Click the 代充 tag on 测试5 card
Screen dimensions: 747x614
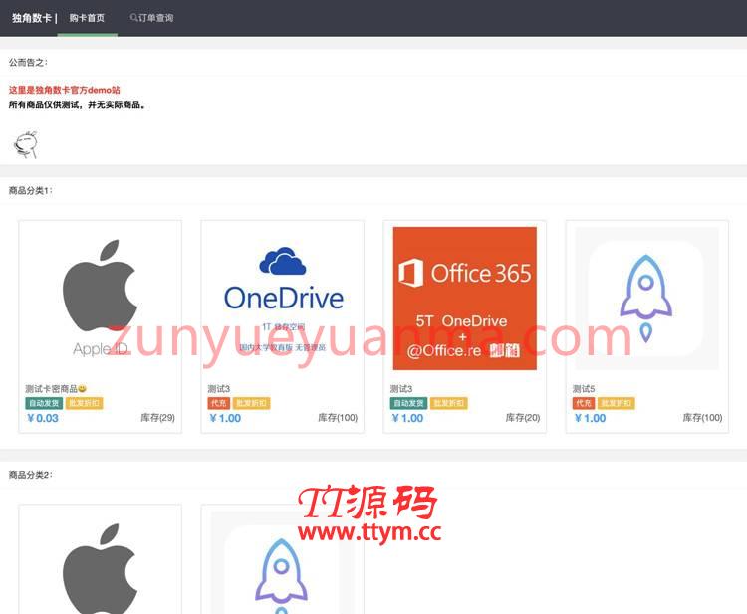(584, 403)
